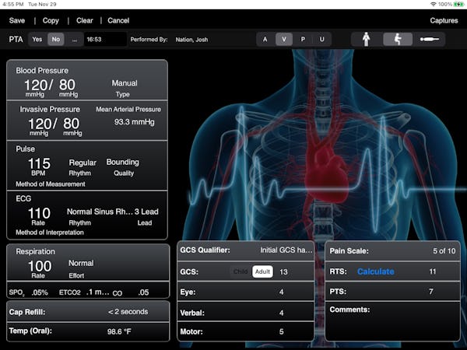Save the vitals record
This screenshot has width=467, height=350.
click(x=17, y=20)
